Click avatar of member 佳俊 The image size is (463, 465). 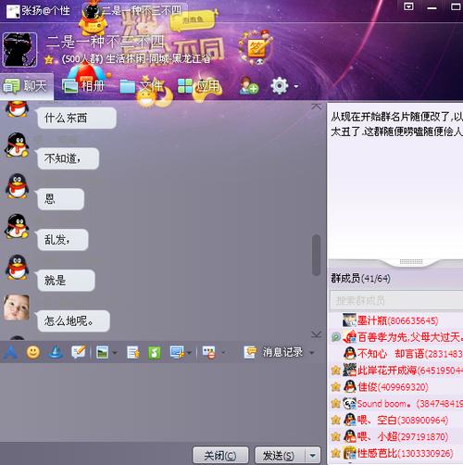click(x=350, y=386)
